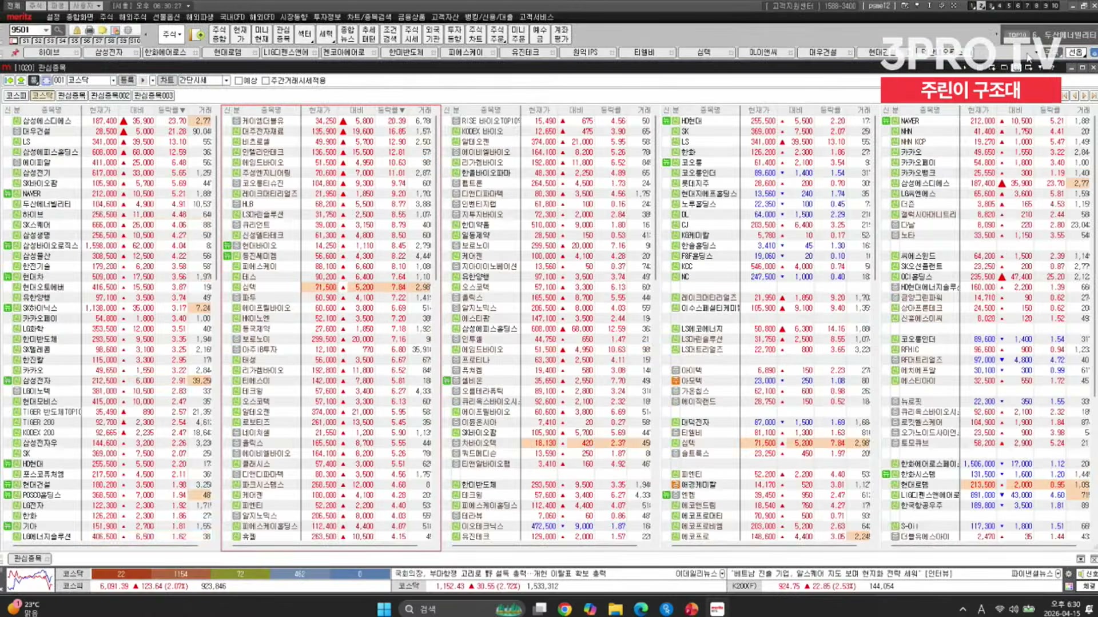Expand the 간단시세 dropdown
This screenshot has height=617, width=1098.
click(226, 81)
